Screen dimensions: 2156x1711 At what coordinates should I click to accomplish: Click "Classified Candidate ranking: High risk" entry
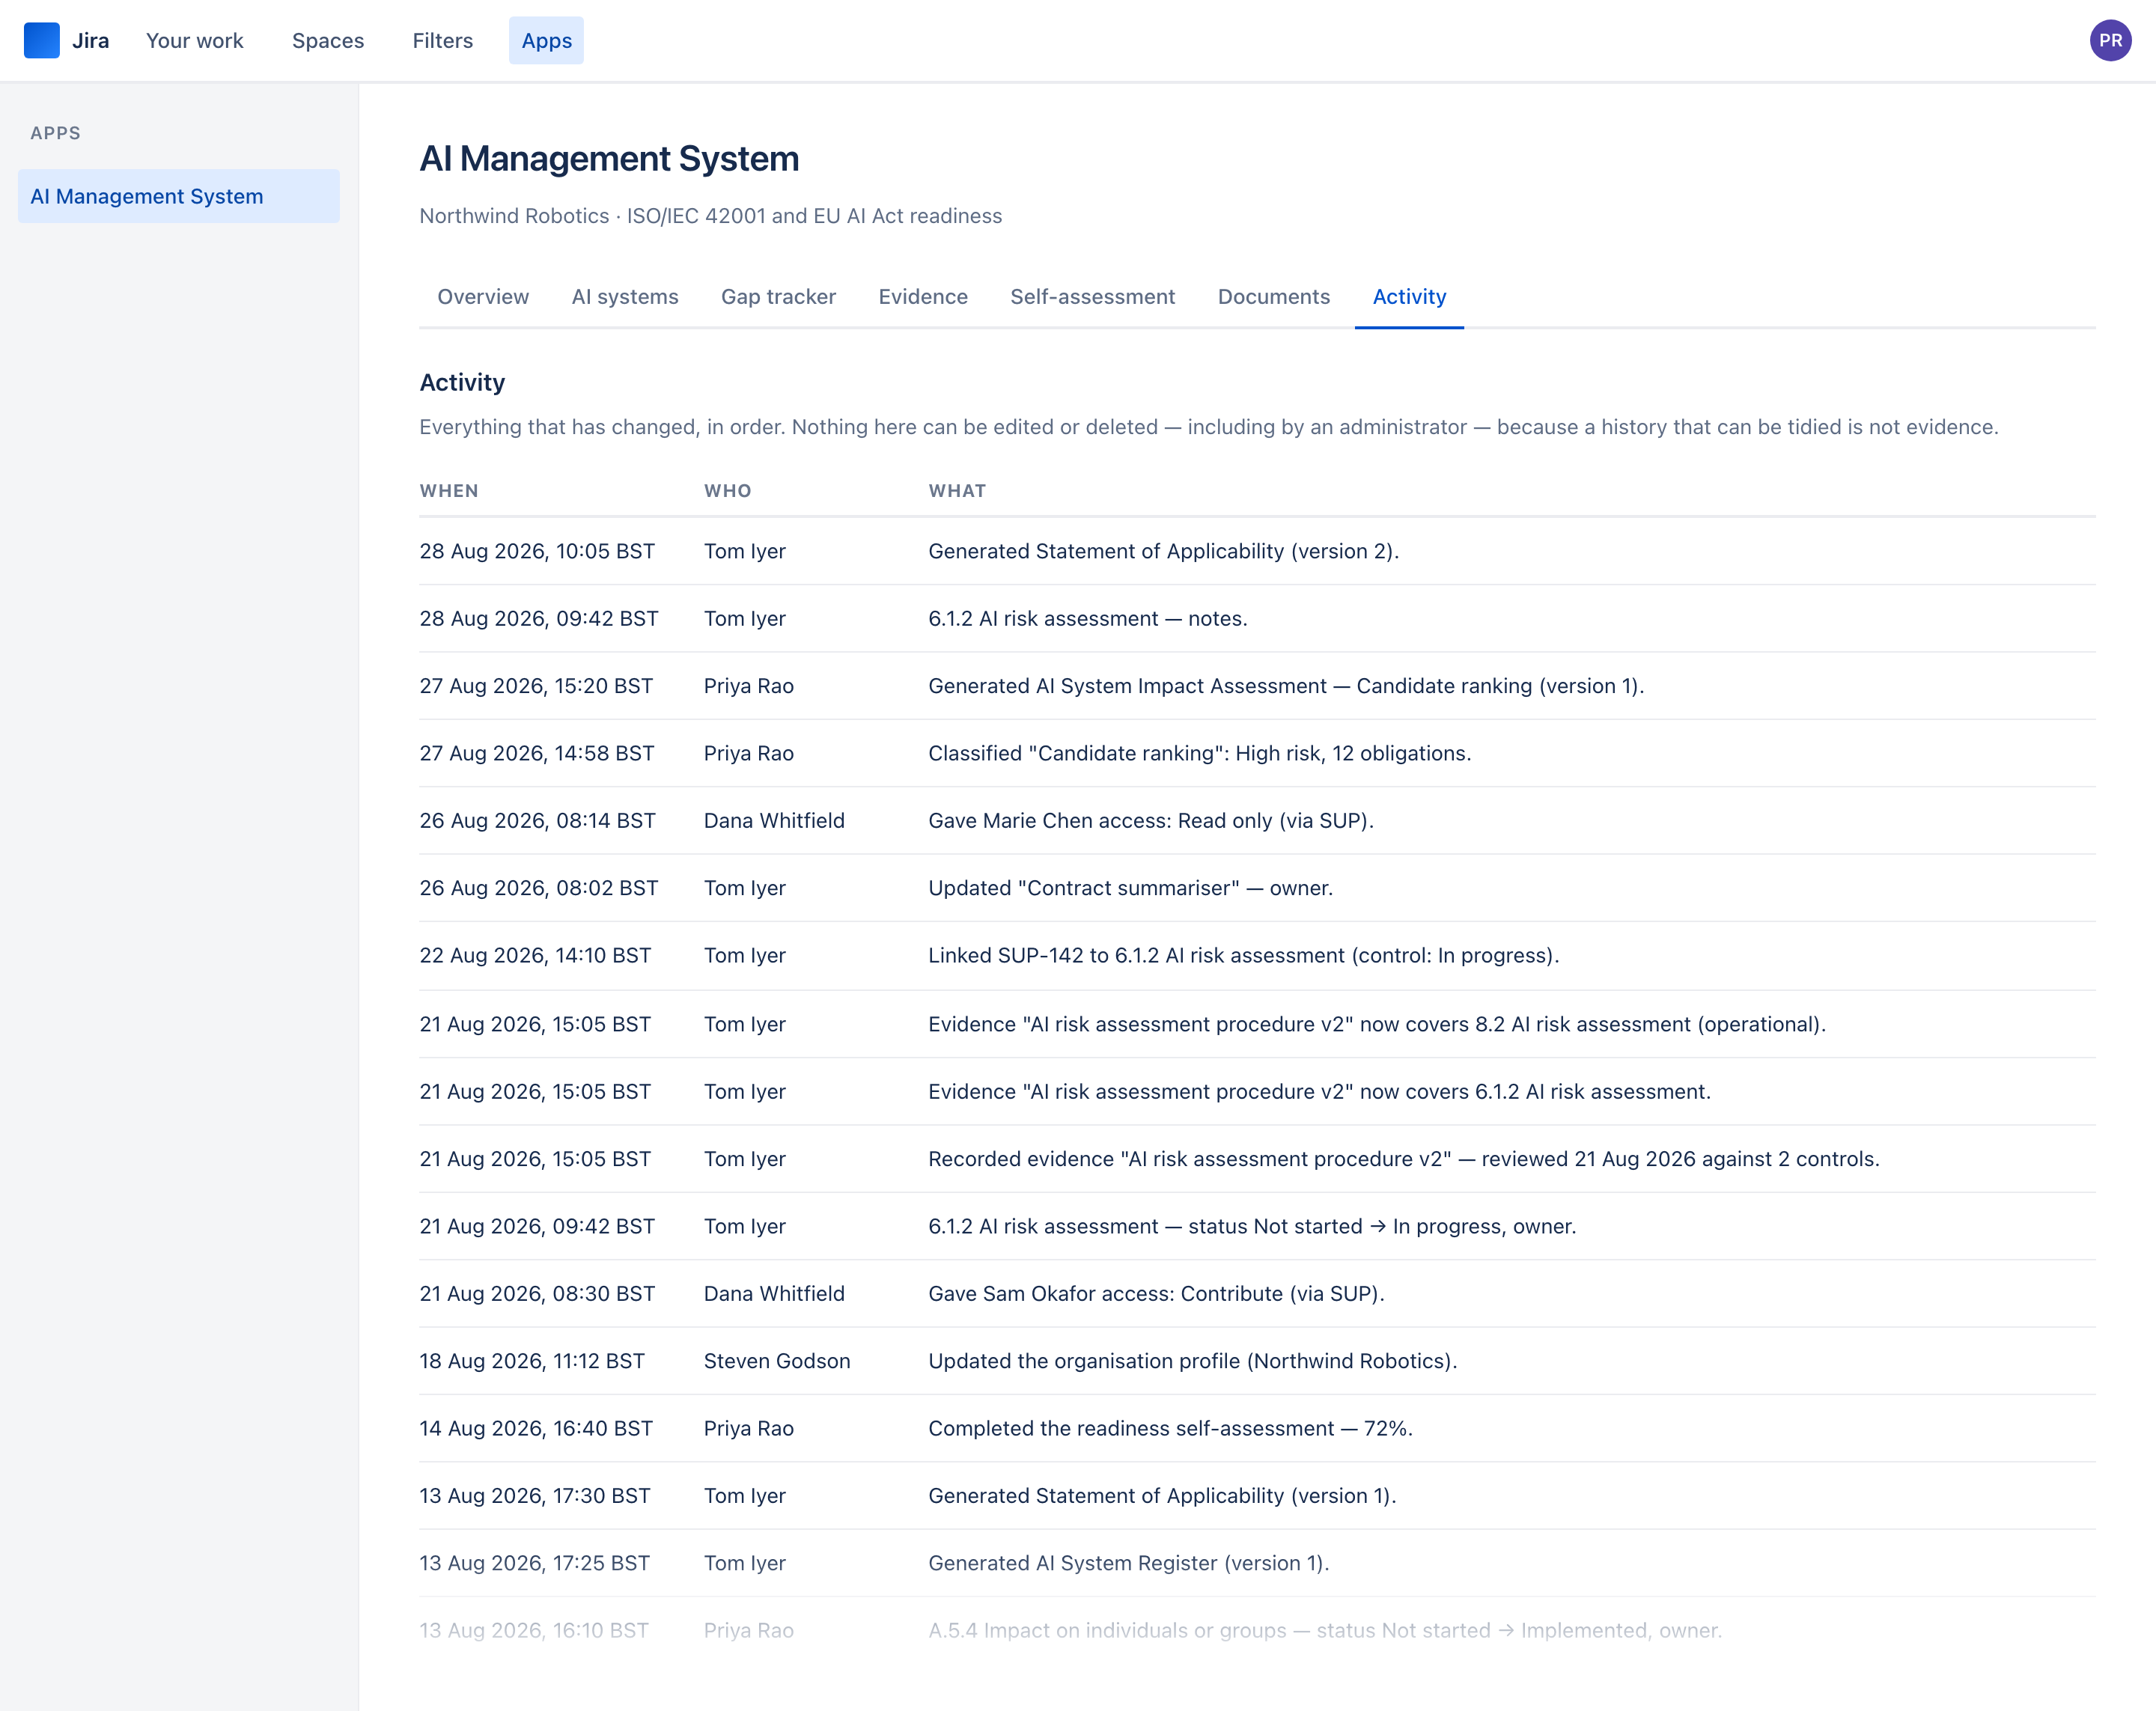pyautogui.click(x=1200, y=754)
